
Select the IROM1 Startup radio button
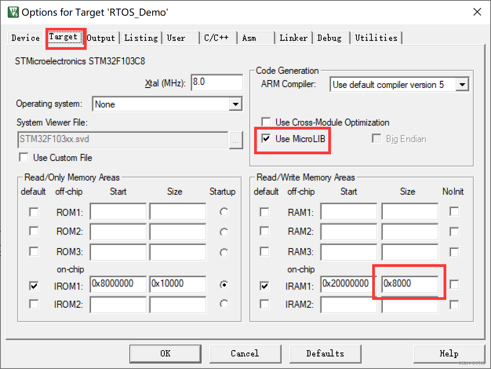coord(224,285)
